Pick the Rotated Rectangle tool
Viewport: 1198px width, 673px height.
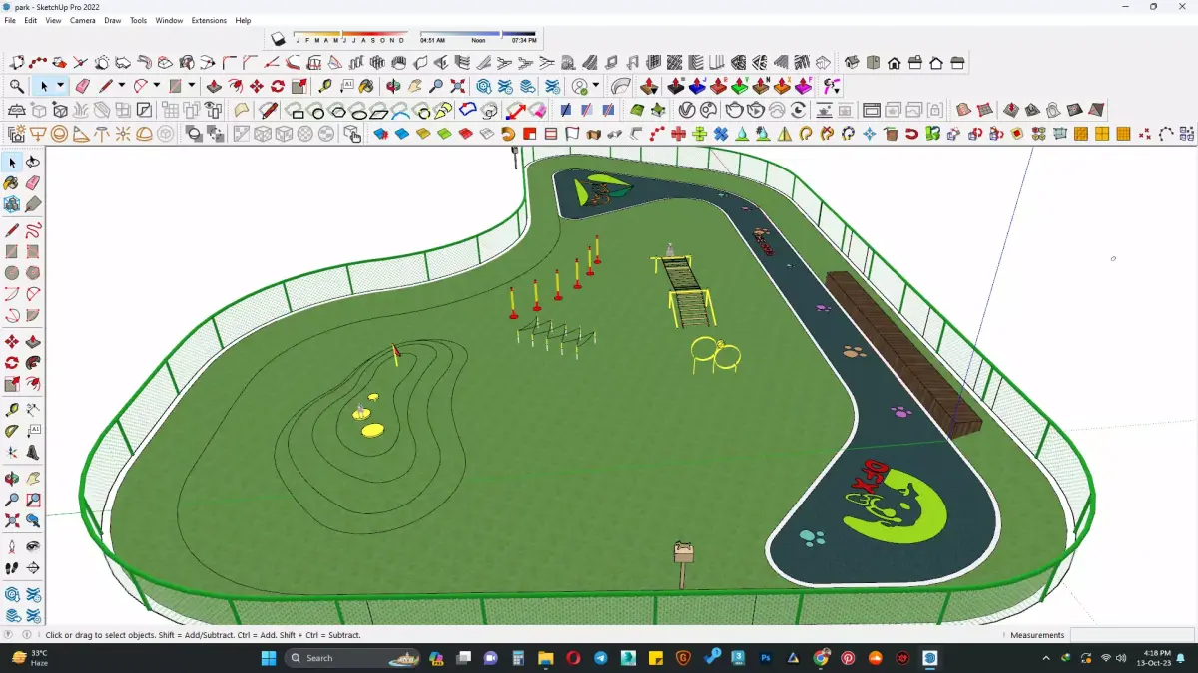(x=33, y=252)
